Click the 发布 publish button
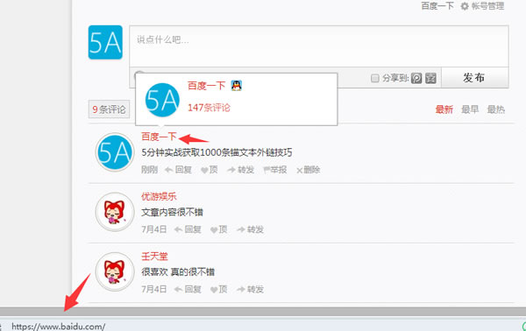The image size is (526, 331). [x=474, y=78]
